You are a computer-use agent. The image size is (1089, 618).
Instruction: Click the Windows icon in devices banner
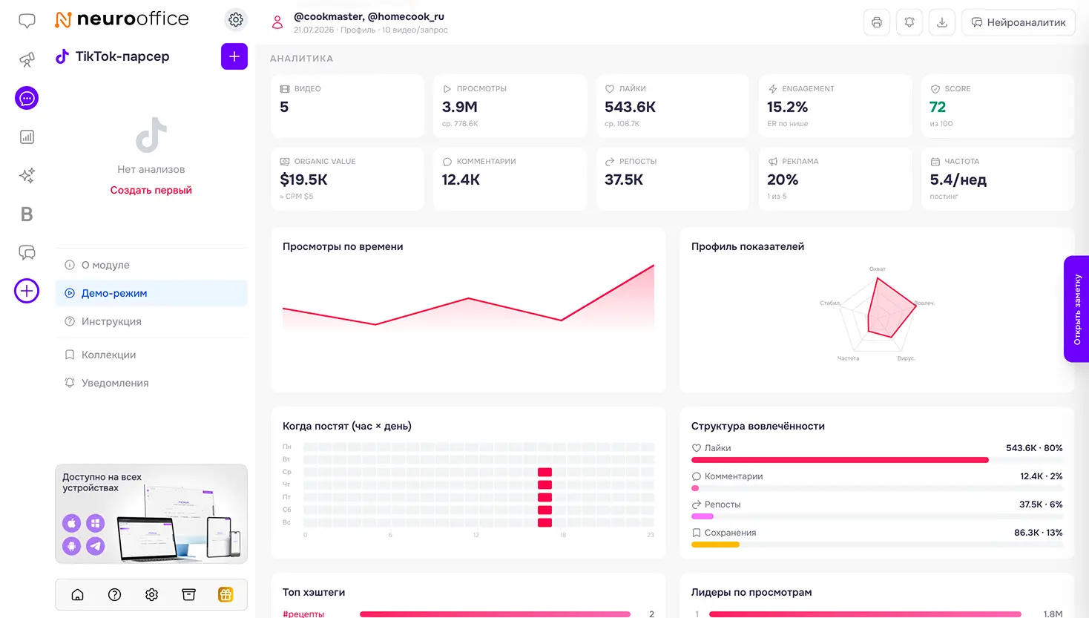(96, 523)
